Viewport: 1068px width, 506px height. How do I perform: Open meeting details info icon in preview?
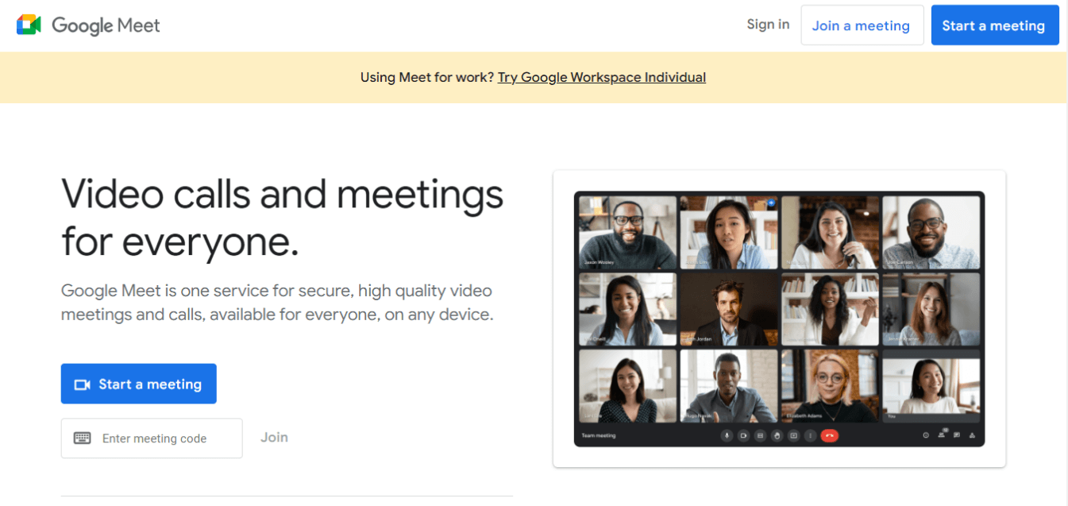(x=926, y=435)
